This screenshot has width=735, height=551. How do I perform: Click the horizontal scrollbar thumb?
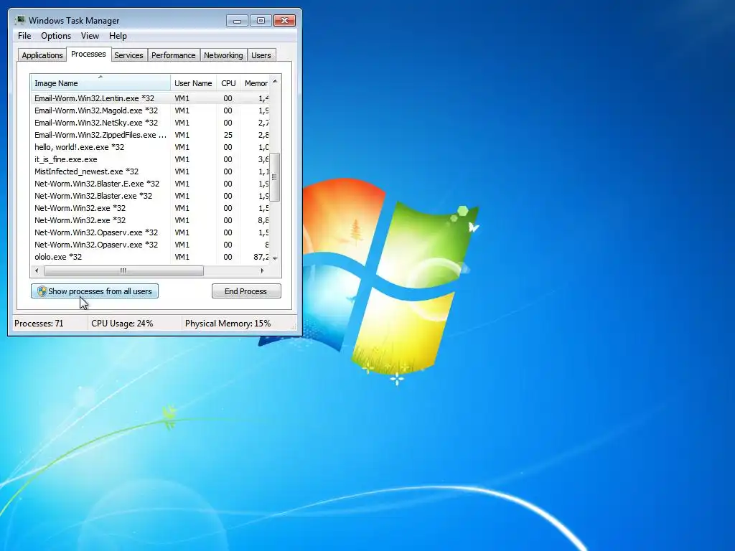(x=123, y=270)
